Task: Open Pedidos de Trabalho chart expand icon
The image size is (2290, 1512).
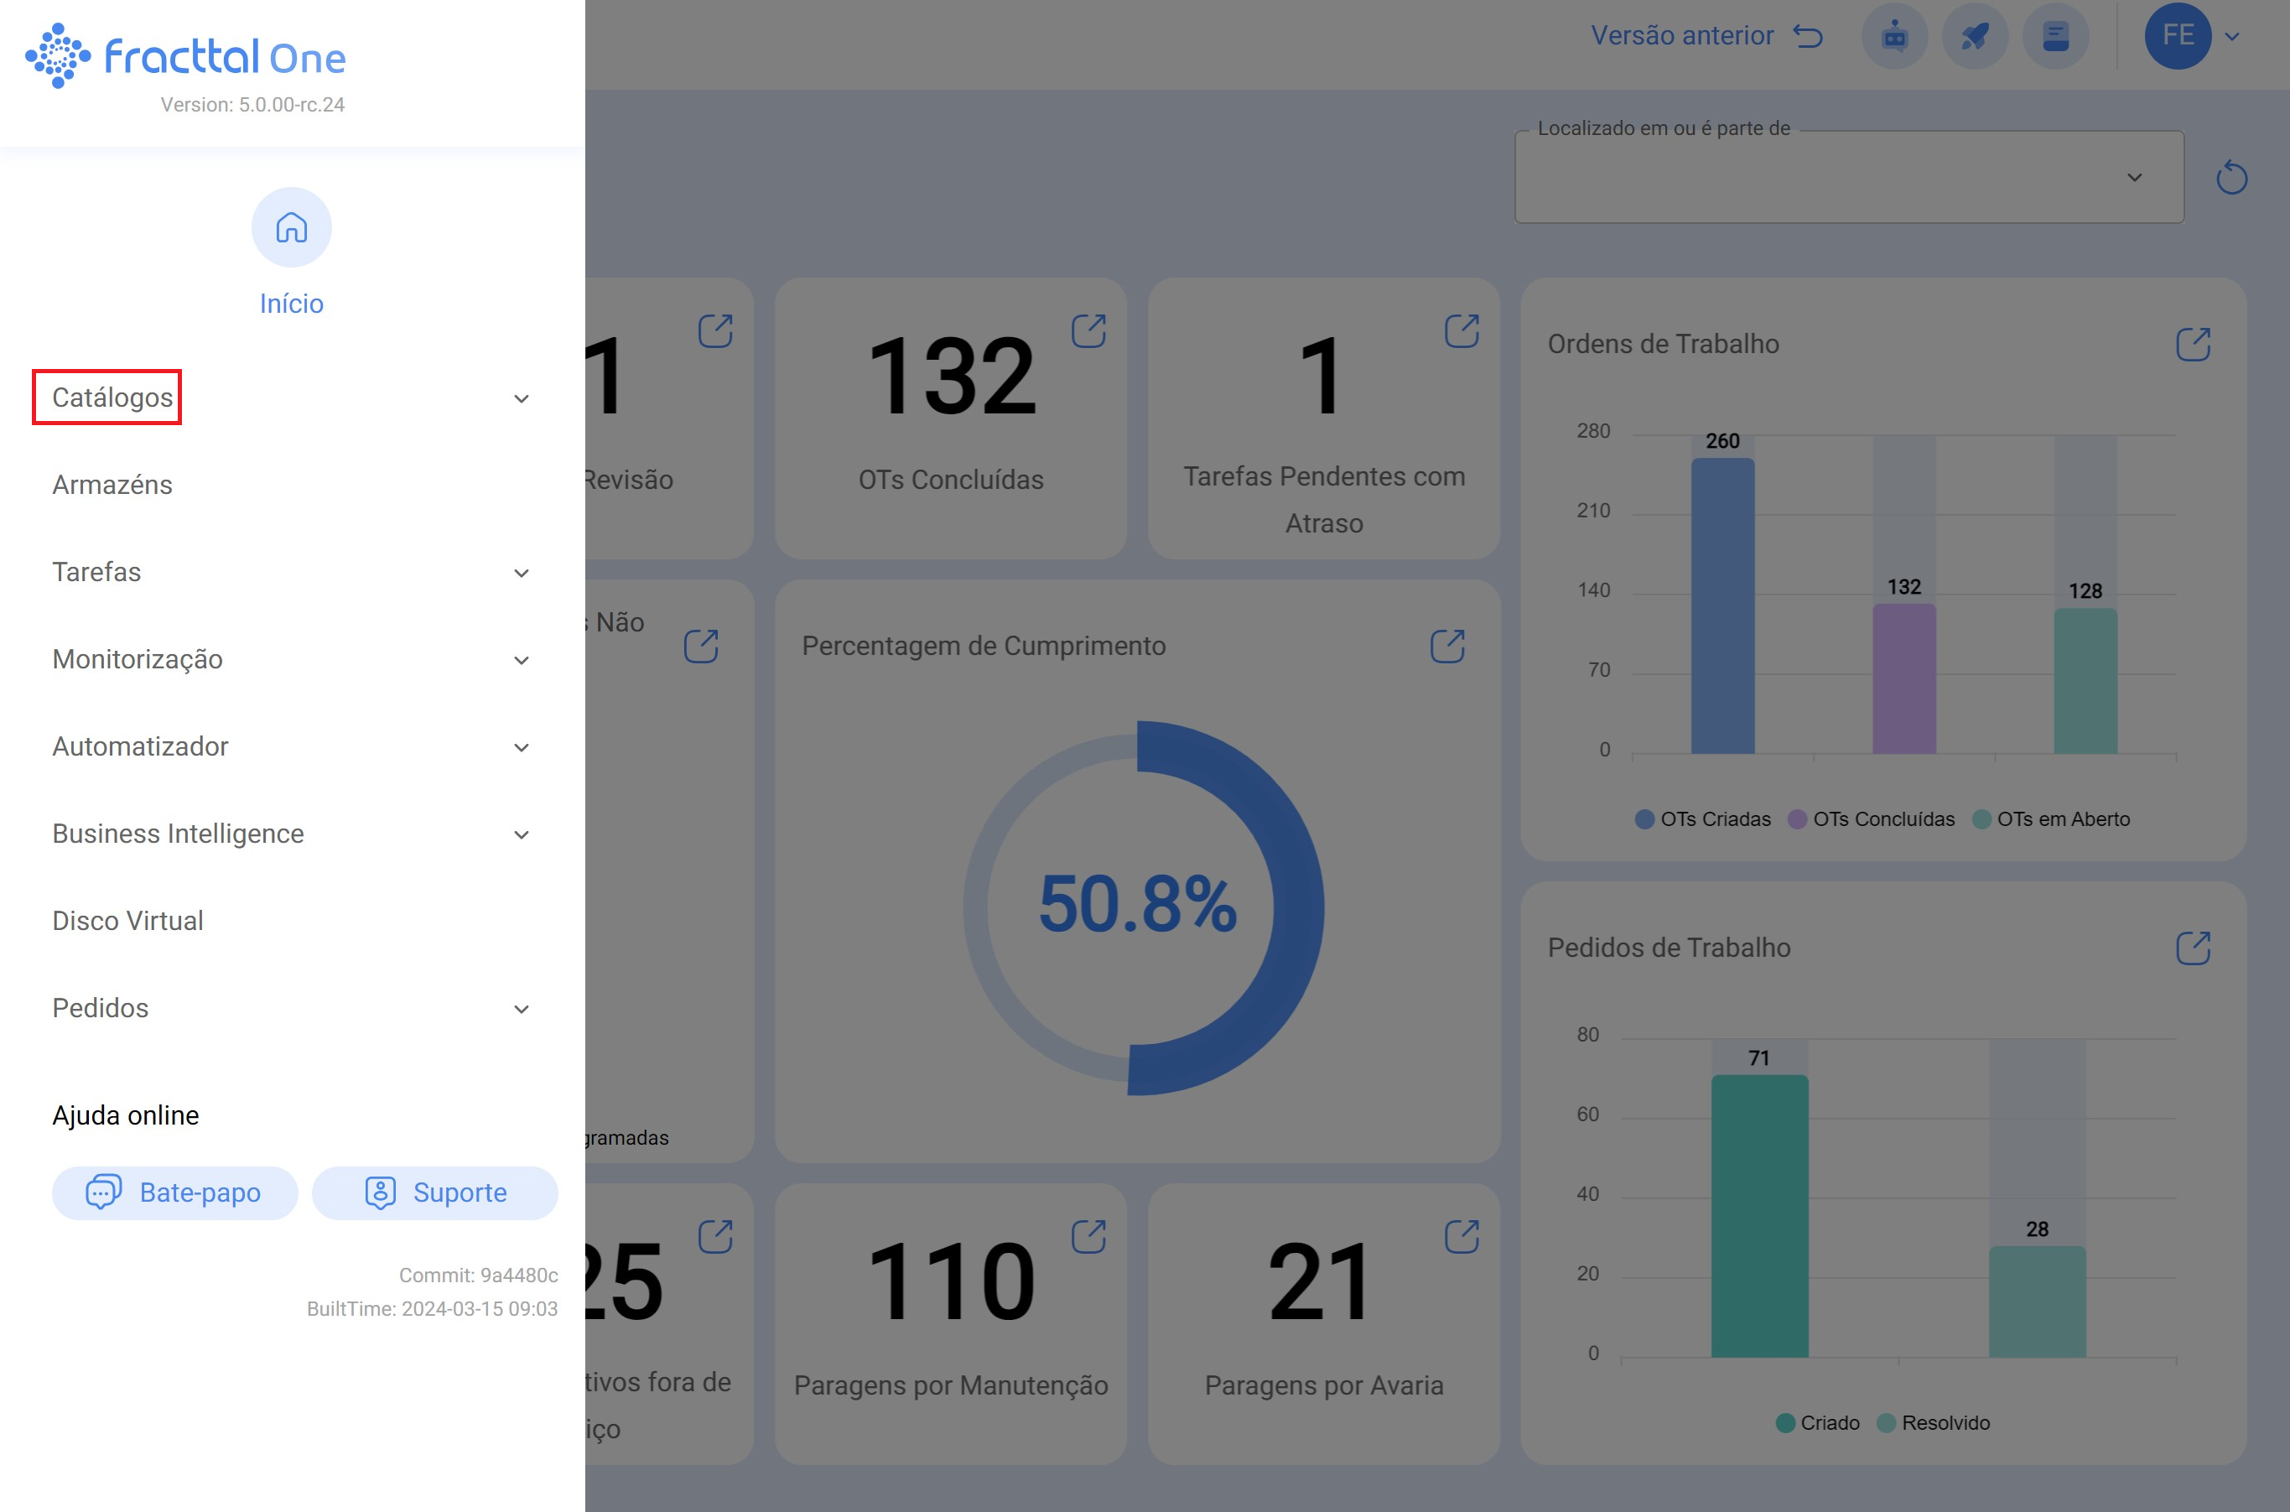Action: coord(2193,948)
